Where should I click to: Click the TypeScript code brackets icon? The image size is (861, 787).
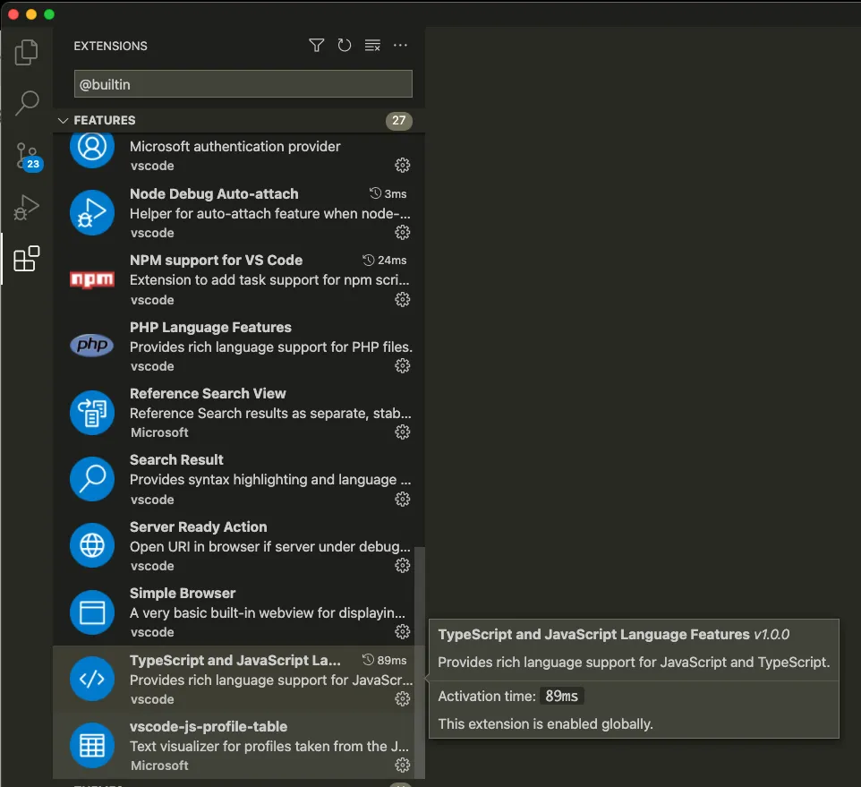92,679
